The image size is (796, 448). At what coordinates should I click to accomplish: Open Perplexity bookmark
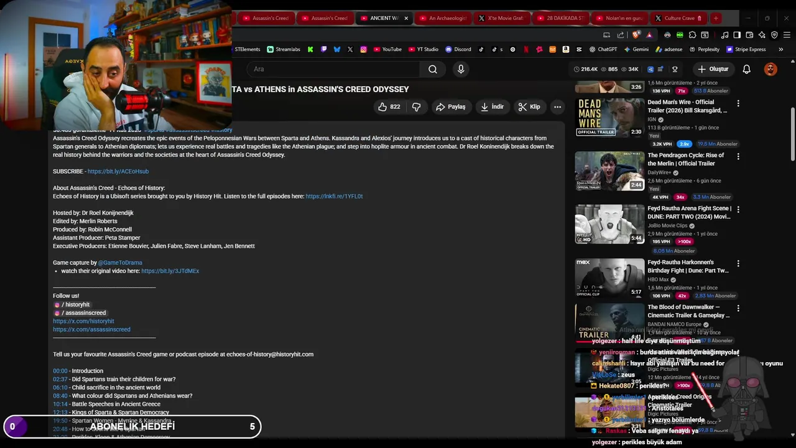[x=704, y=49]
